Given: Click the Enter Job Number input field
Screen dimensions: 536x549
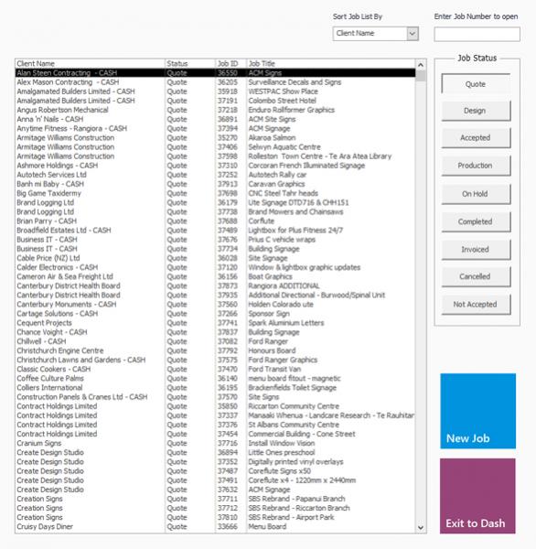Looking at the screenshot, I should coord(477,35).
